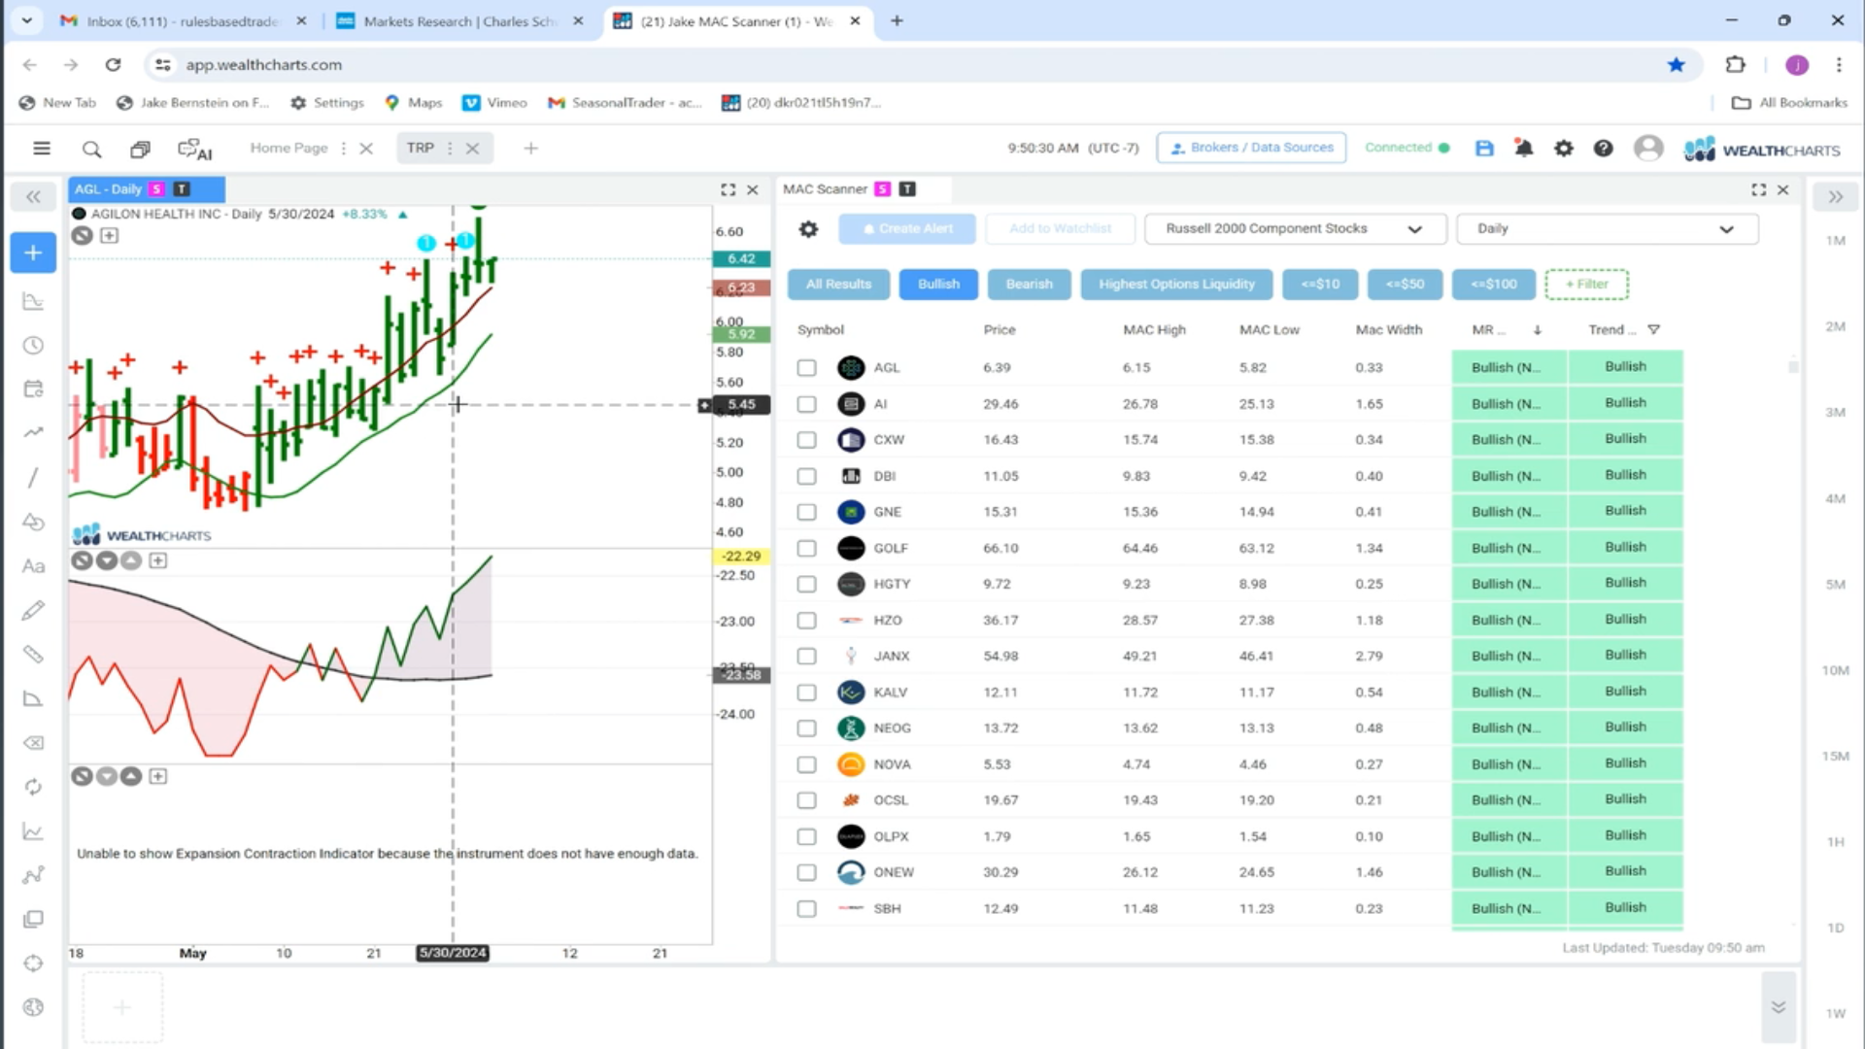Open the notifications bell
This screenshot has height=1049, width=1865.
click(1523, 149)
